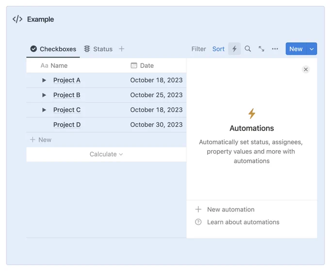Click the Name column header
This screenshot has height=271, width=330.
click(54, 65)
